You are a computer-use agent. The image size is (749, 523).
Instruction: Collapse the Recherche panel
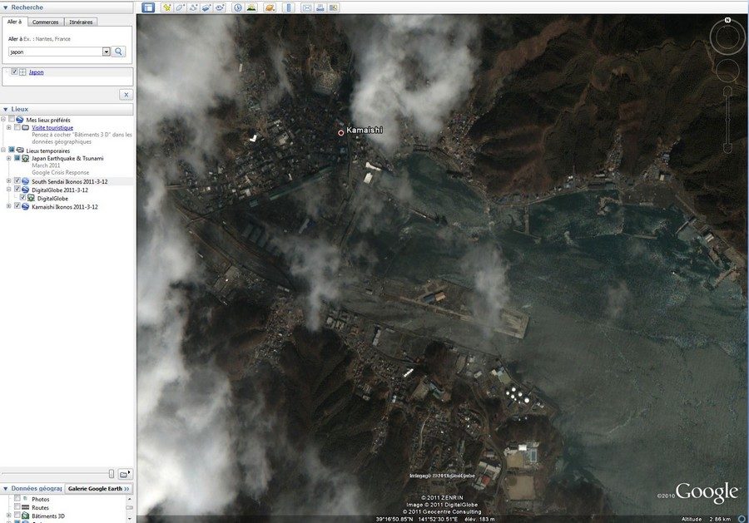click(5, 7)
